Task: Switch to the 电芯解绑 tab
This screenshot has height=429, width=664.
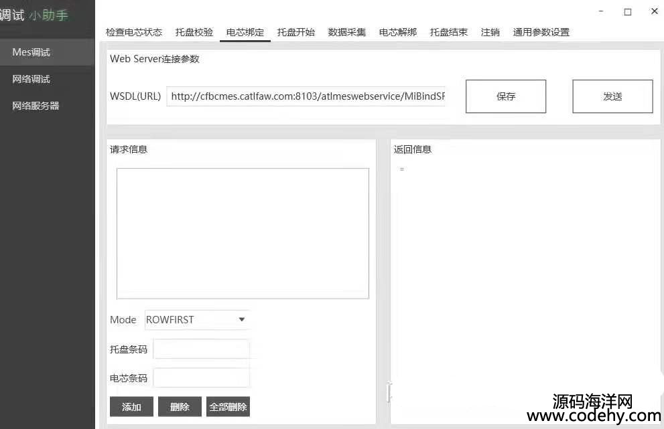Action: pos(398,32)
